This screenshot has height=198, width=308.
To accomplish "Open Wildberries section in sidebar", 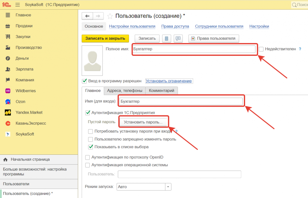I will coord(26,91).
